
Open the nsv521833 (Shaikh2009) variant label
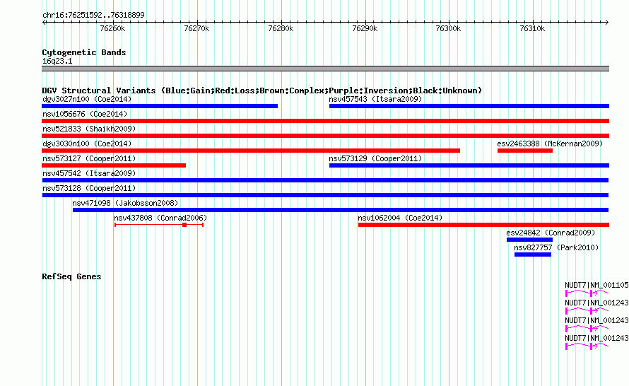point(89,129)
